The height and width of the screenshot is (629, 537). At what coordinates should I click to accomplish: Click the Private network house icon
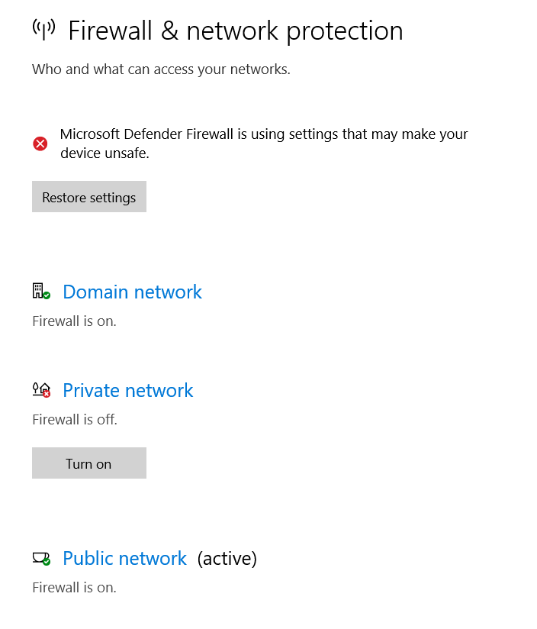[40, 389]
